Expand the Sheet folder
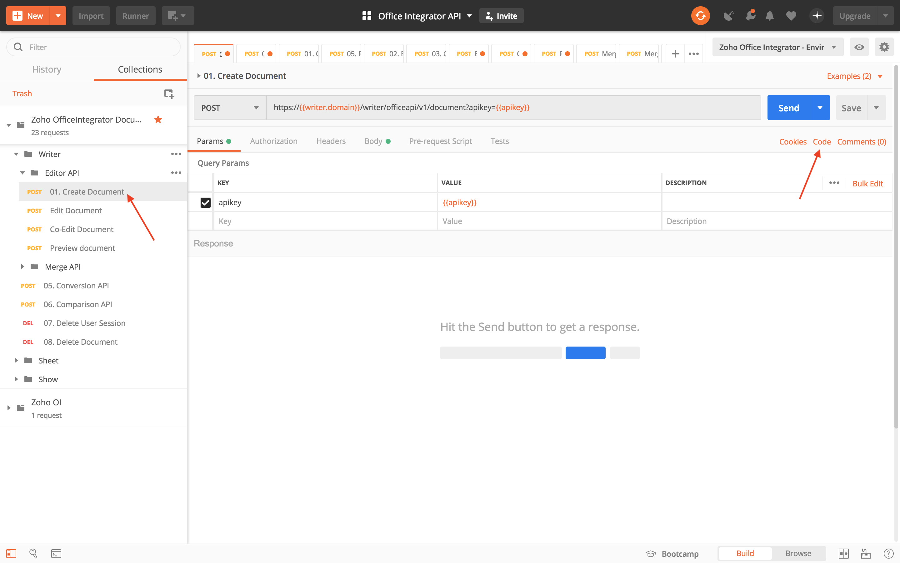 tap(16, 360)
